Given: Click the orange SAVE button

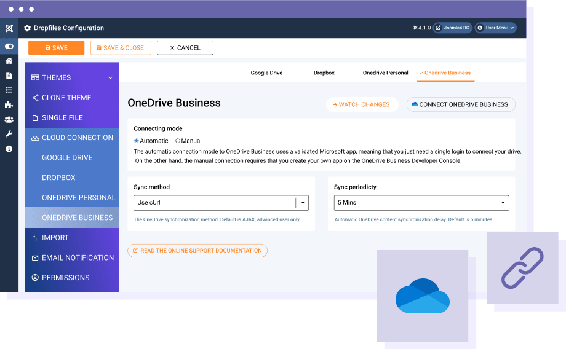Looking at the screenshot, I should (57, 47).
